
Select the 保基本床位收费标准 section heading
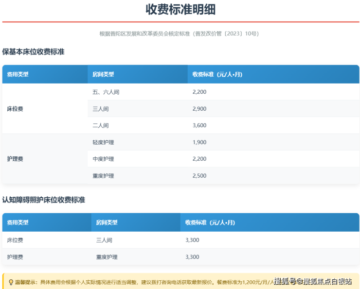pos(33,51)
